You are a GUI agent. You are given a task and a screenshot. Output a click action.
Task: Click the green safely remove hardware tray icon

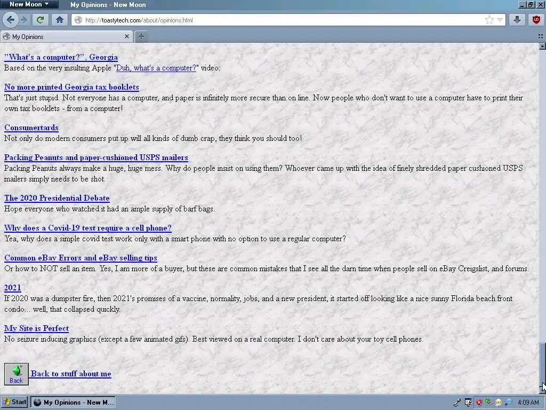[488, 403]
